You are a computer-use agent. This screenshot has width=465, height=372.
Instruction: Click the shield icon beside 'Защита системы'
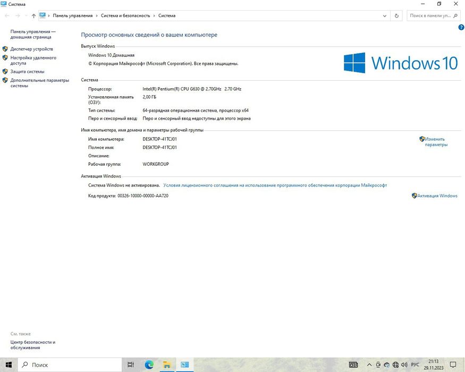click(x=5, y=72)
